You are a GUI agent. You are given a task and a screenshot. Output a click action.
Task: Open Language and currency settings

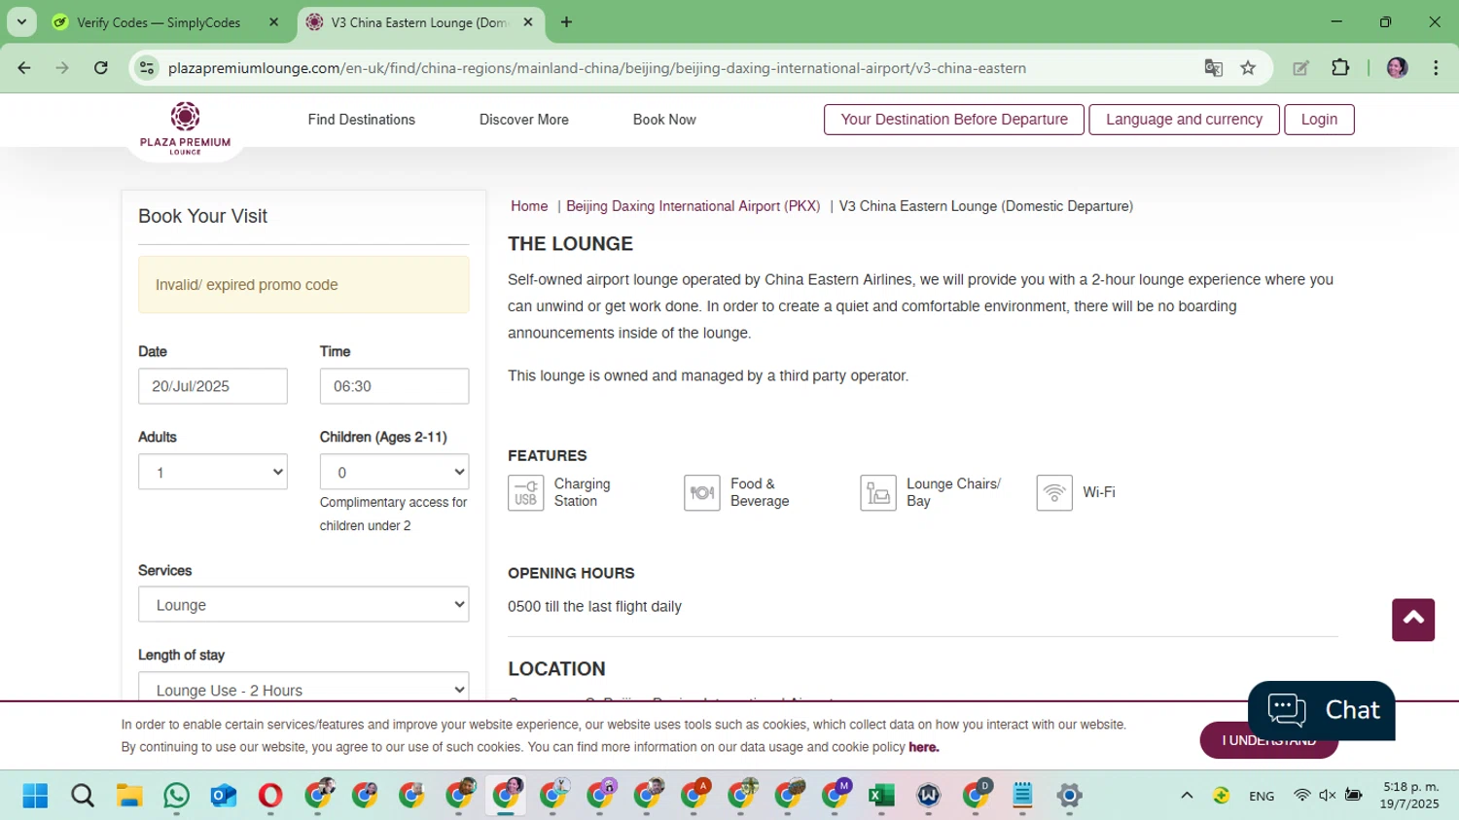[x=1184, y=120]
